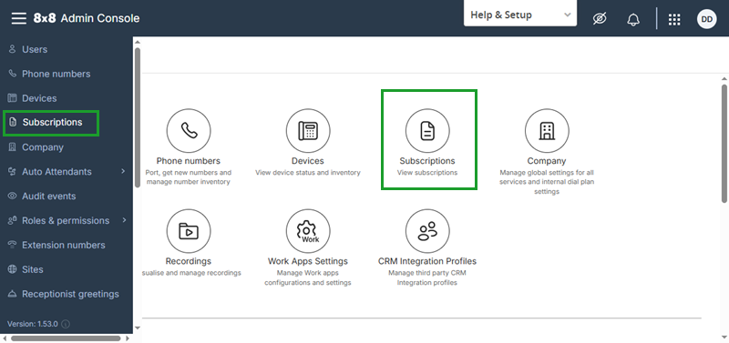Click the Company sidebar building icon
Screen dimensions: 729x343
pos(13,147)
